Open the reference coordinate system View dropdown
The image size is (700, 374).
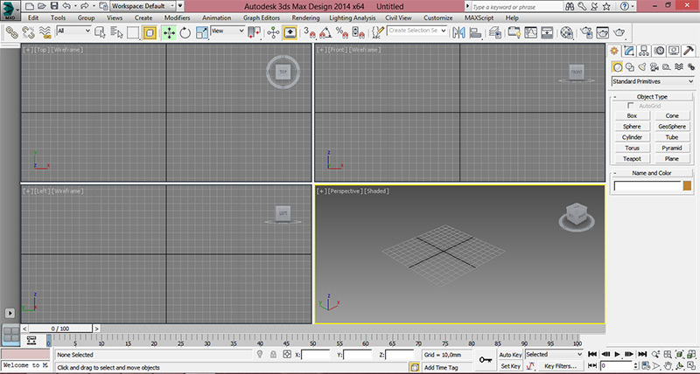227,31
